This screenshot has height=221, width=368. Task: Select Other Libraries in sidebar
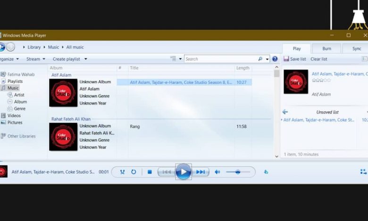[x=18, y=136]
